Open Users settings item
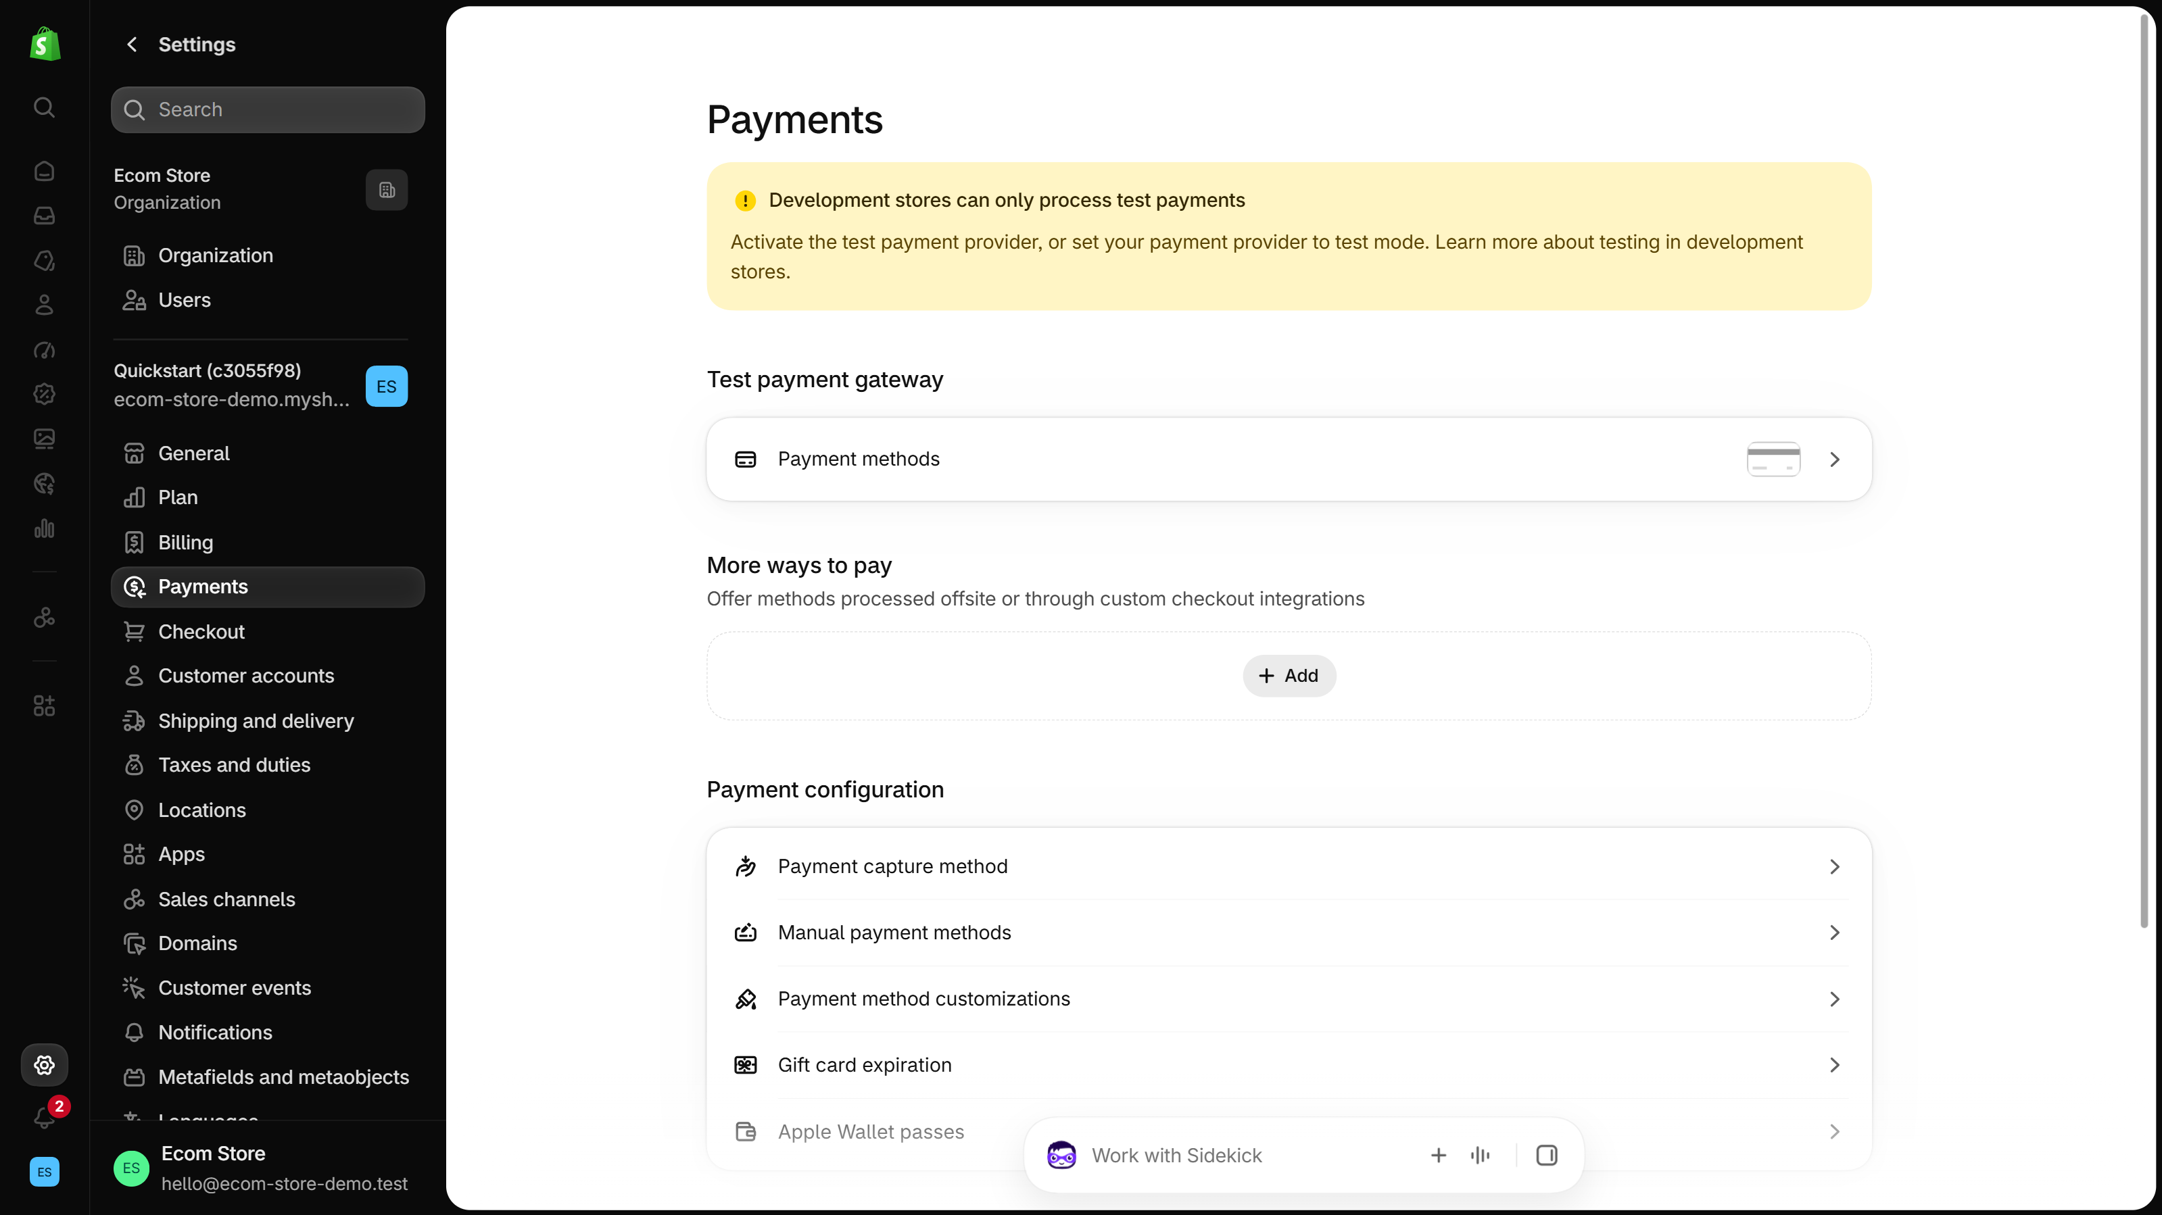 coord(268,299)
